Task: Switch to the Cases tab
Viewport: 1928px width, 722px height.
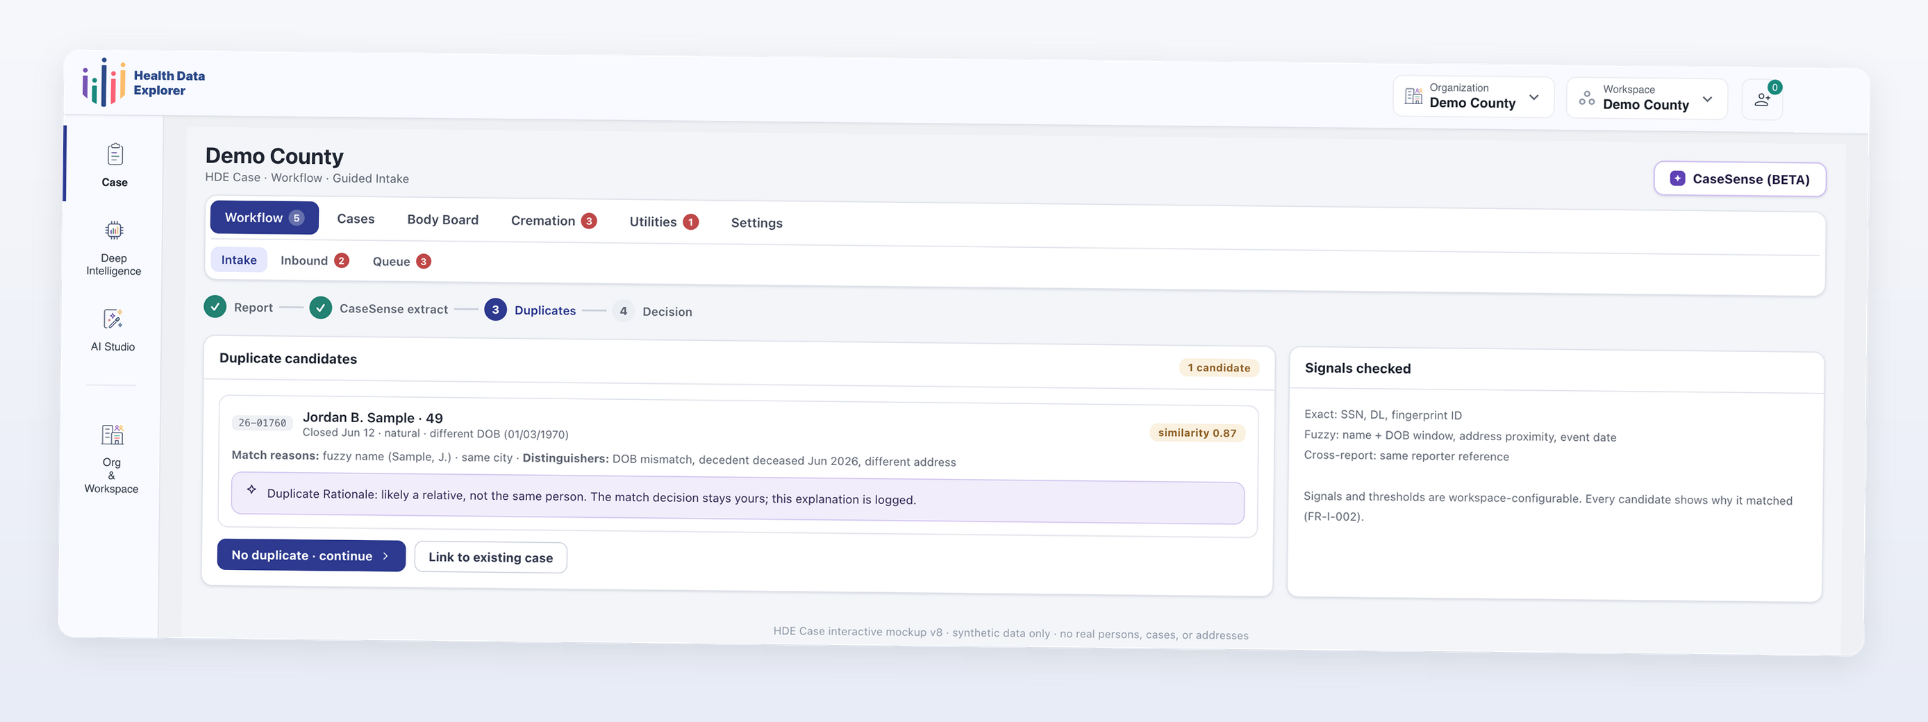Action: (356, 219)
